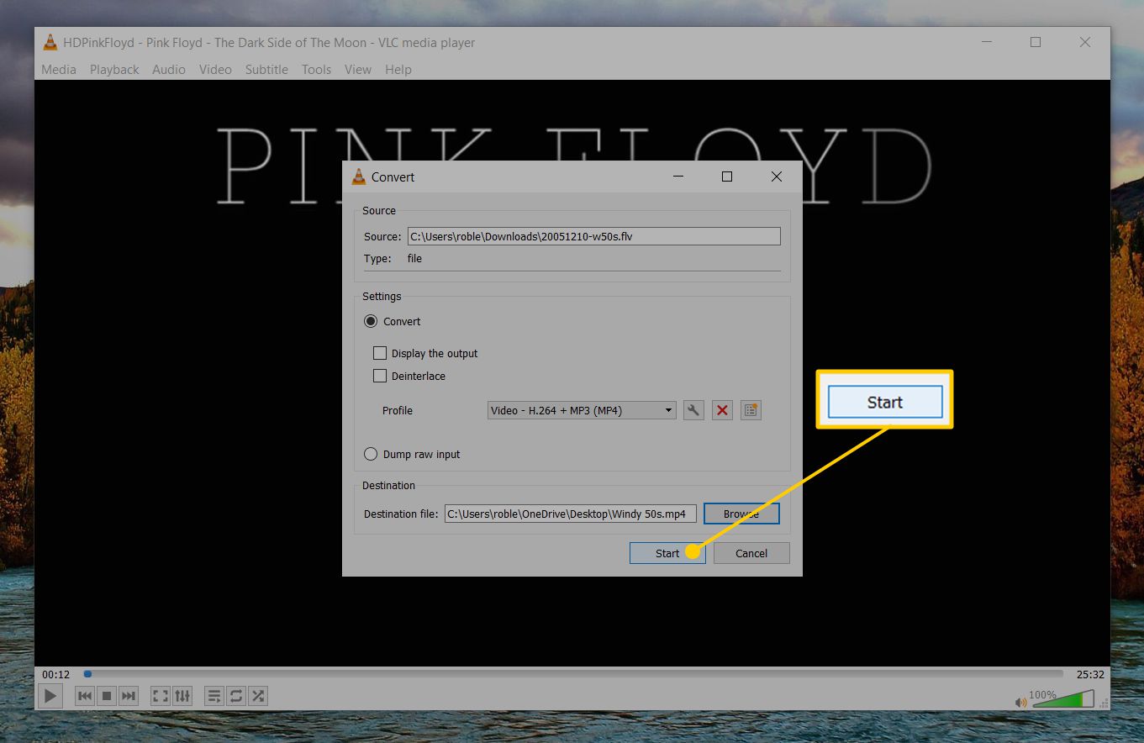Click VLC cone icon in main window title
Screen dimensions: 1144x743
[x=50, y=42]
